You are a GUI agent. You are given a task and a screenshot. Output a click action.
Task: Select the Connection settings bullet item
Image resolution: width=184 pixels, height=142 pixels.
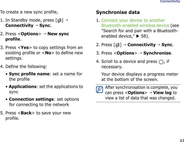(42, 102)
